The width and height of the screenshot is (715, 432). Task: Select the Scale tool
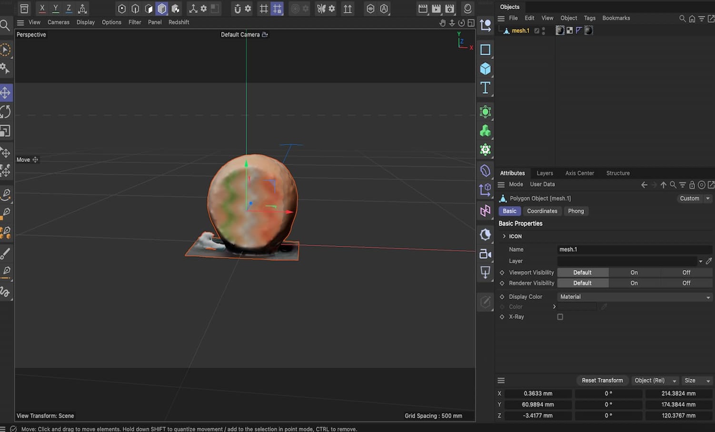coord(6,131)
